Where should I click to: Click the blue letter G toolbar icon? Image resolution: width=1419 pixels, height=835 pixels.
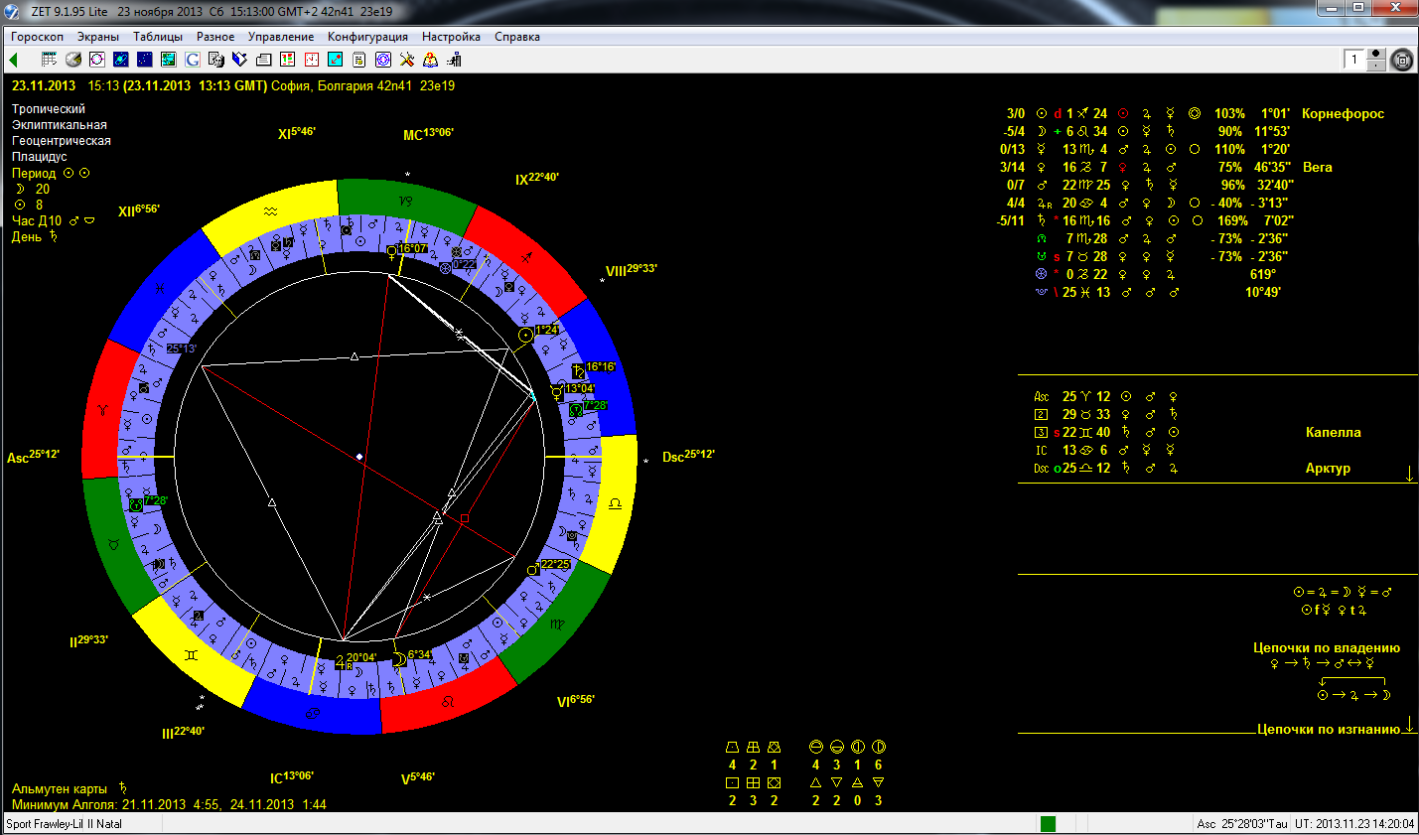pyautogui.click(x=193, y=60)
